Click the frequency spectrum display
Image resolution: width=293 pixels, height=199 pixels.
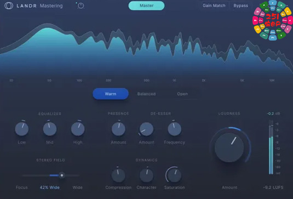(x=147, y=49)
